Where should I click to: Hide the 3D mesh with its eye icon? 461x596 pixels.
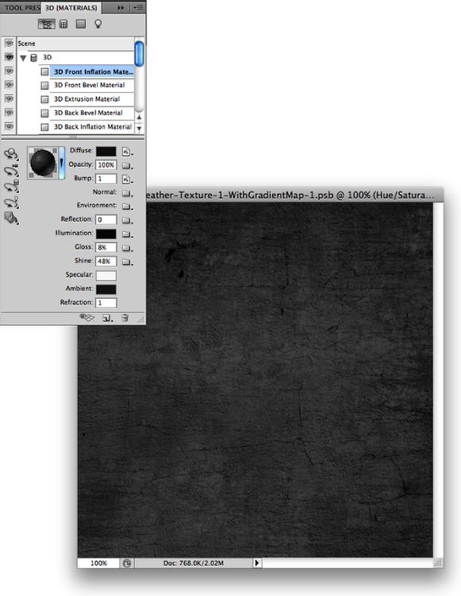[9, 57]
